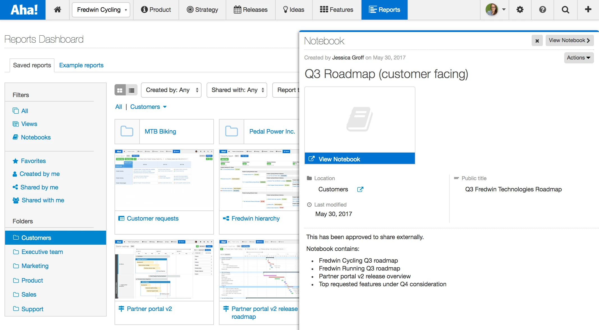The height and width of the screenshot is (330, 599).
Task: Click Notebooks filter in sidebar
Action: pos(36,137)
